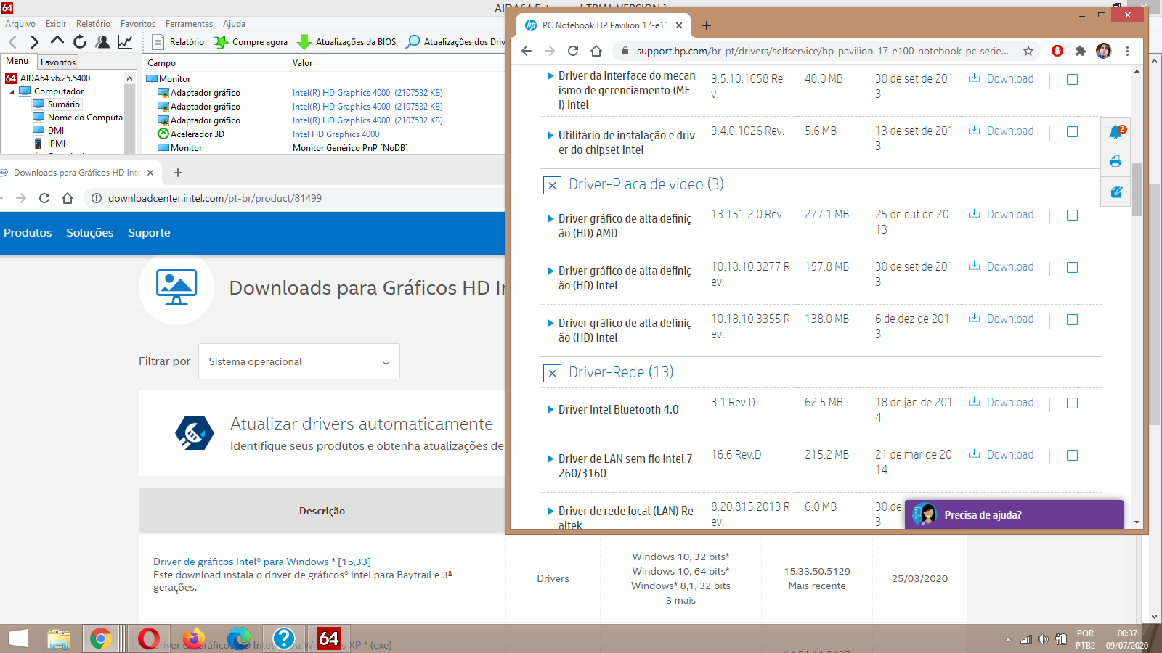This screenshot has width=1162, height=653.
Task: Switch to AIDA64 Menu tab
Action: 17,61
